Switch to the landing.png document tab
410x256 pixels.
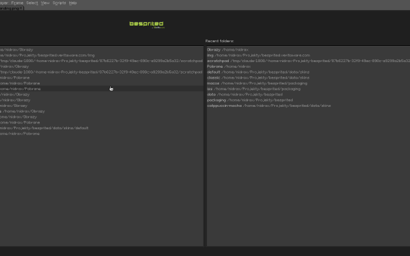(x=10, y=8)
